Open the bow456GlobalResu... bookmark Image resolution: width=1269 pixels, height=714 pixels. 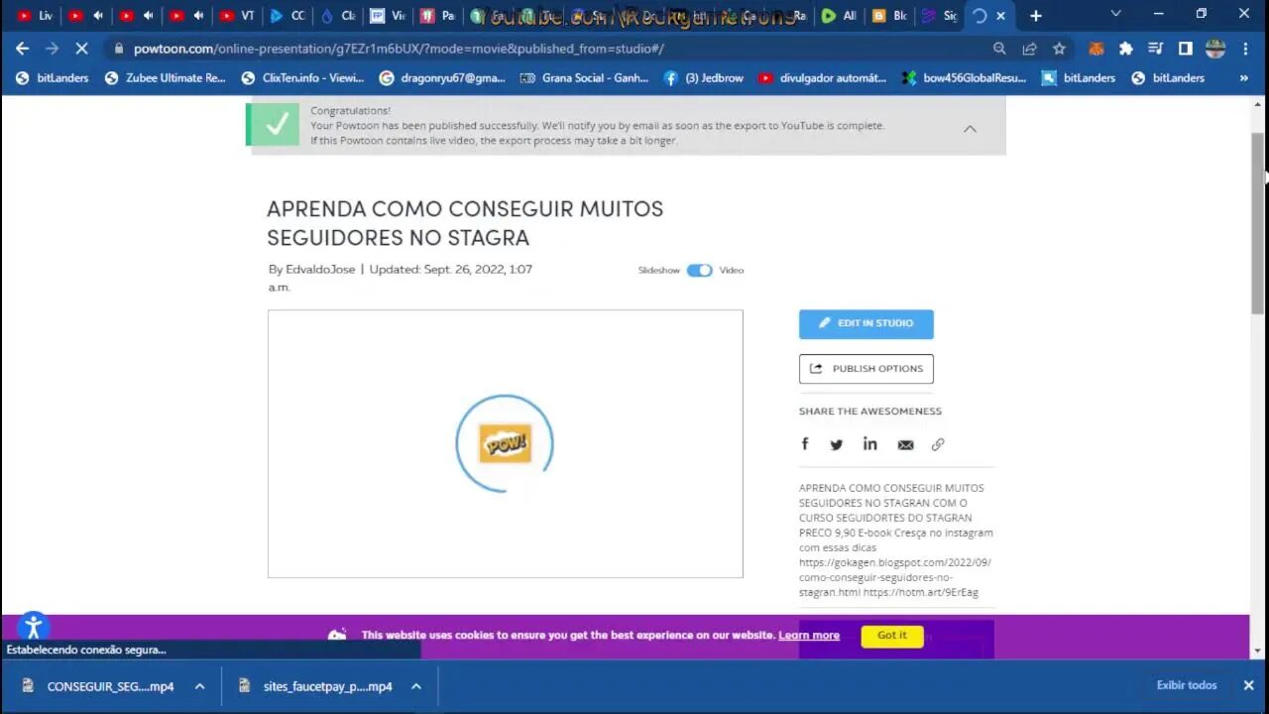tap(965, 77)
